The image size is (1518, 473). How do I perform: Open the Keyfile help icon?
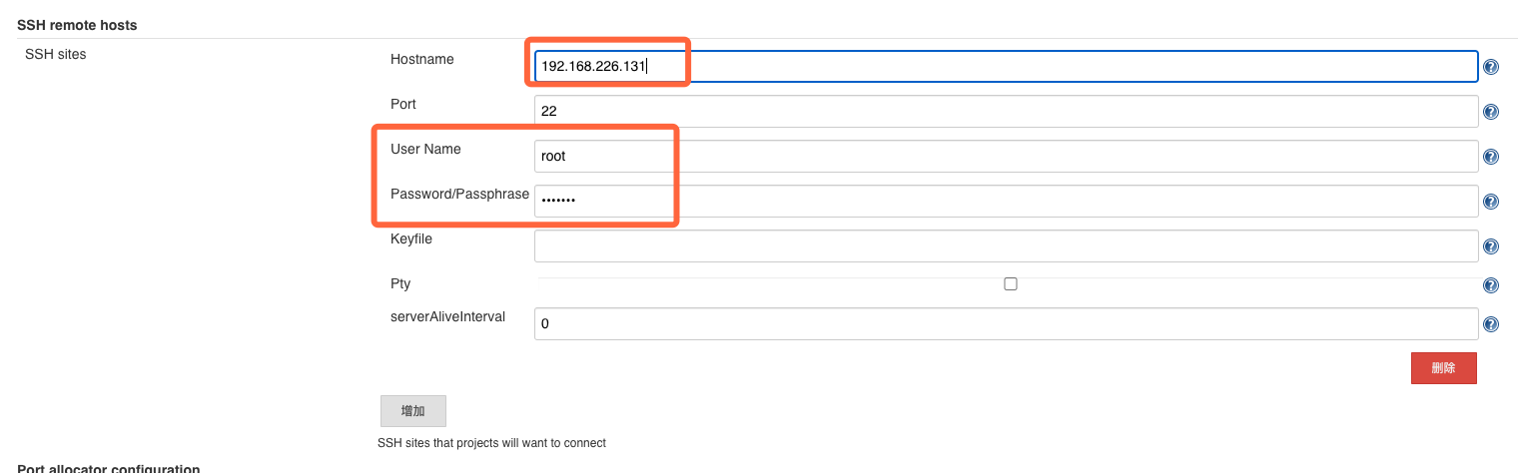(1491, 246)
